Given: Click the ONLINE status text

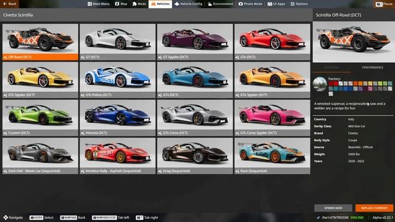Looking at the screenshot, I should (x=357, y=218).
